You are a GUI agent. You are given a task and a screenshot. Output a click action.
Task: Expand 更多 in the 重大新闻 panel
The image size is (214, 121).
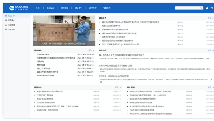tap(210, 87)
